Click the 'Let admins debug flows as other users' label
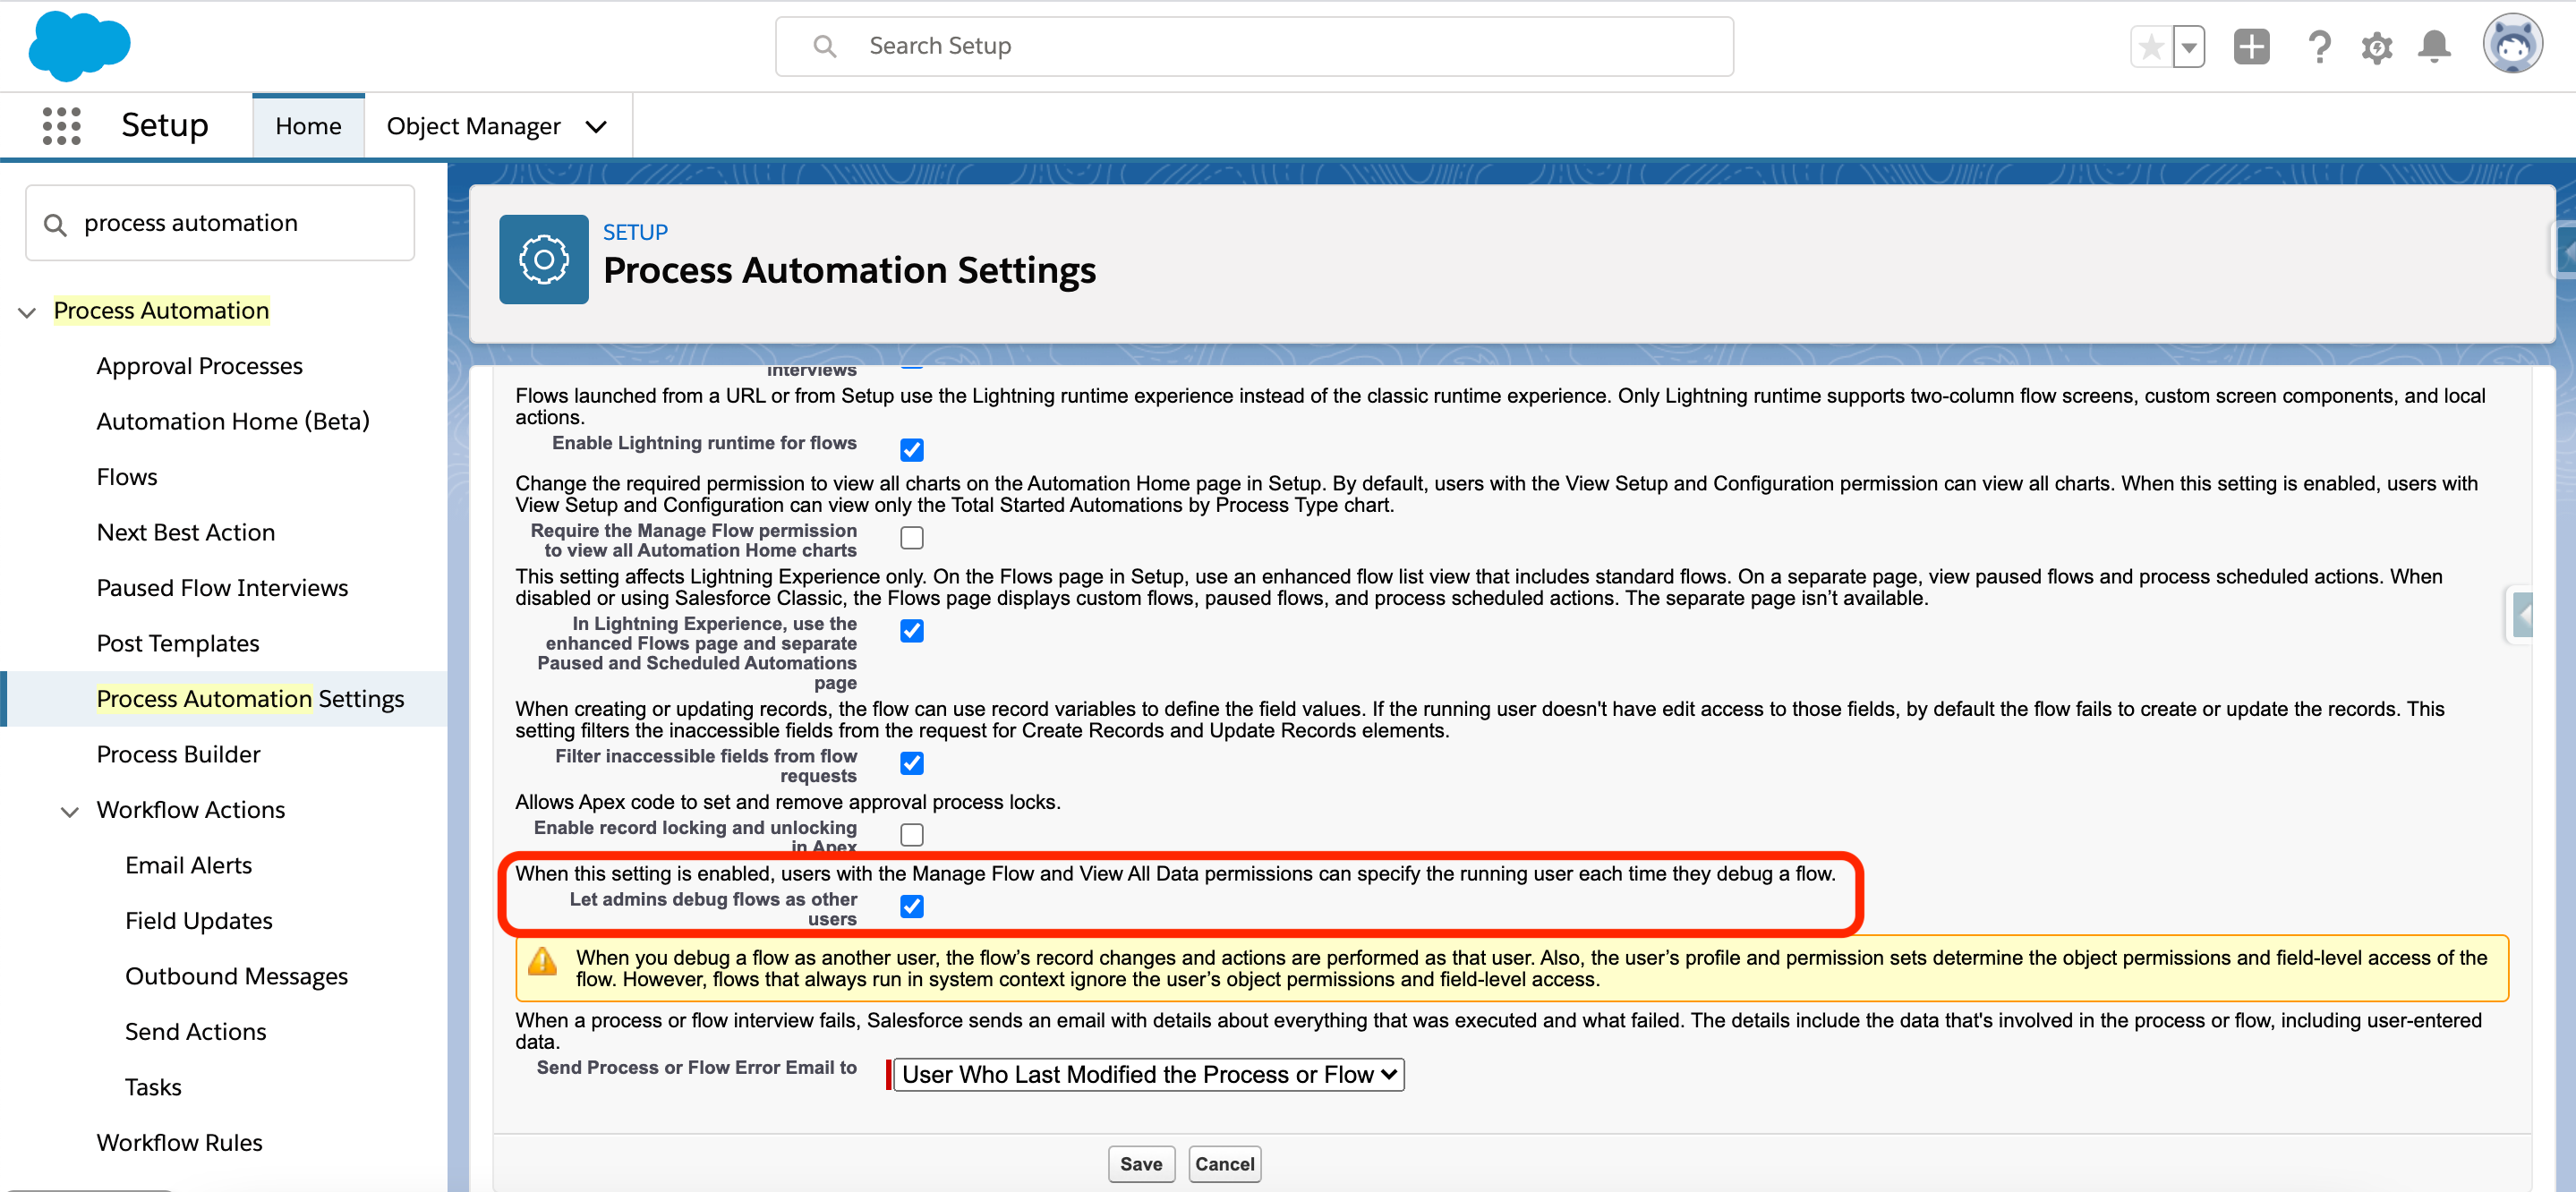Screen dimensions: 2576x1192 [713, 909]
